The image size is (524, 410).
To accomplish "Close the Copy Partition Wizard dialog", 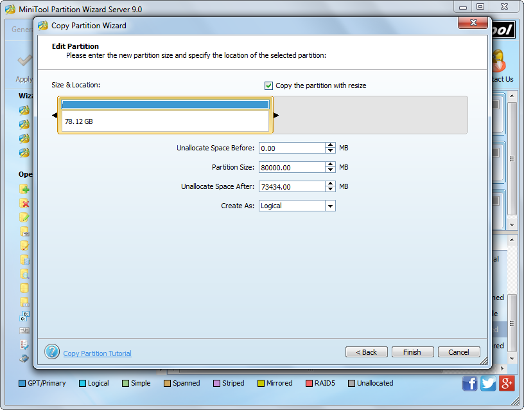I will pyautogui.click(x=473, y=22).
